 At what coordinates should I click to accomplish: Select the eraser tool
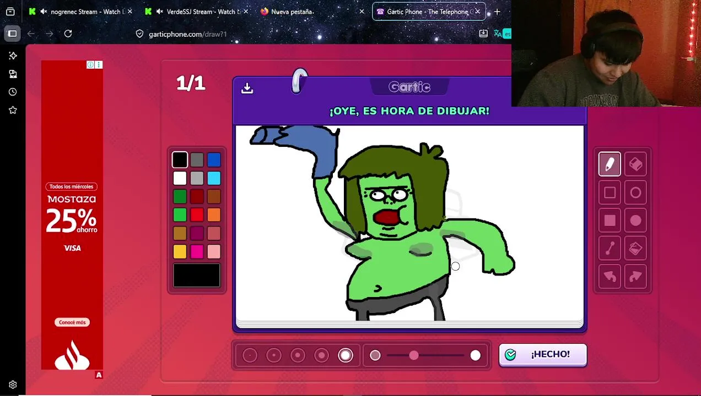pyautogui.click(x=635, y=164)
